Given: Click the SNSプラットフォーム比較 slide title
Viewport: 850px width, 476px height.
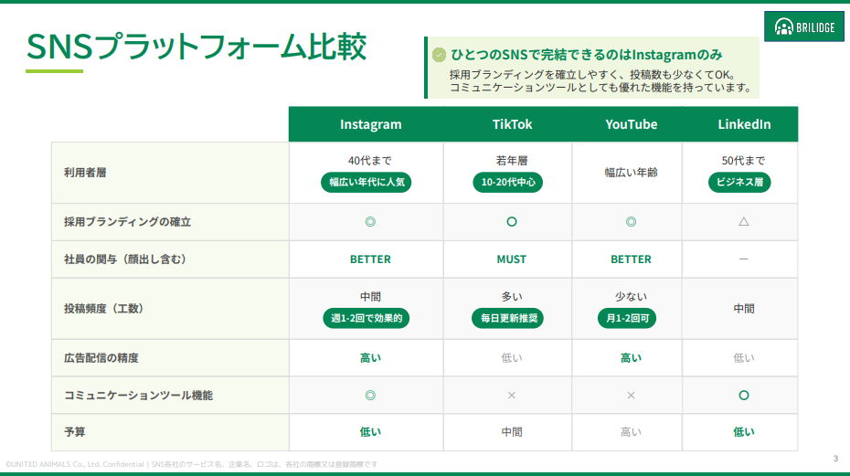Looking at the screenshot, I should (196, 46).
